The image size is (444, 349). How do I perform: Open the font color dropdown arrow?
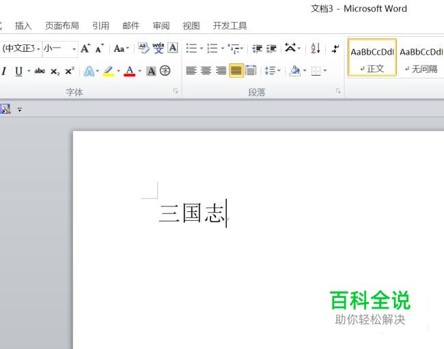[139, 71]
